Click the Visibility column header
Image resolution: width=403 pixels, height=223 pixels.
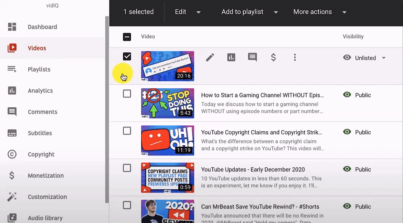(353, 36)
